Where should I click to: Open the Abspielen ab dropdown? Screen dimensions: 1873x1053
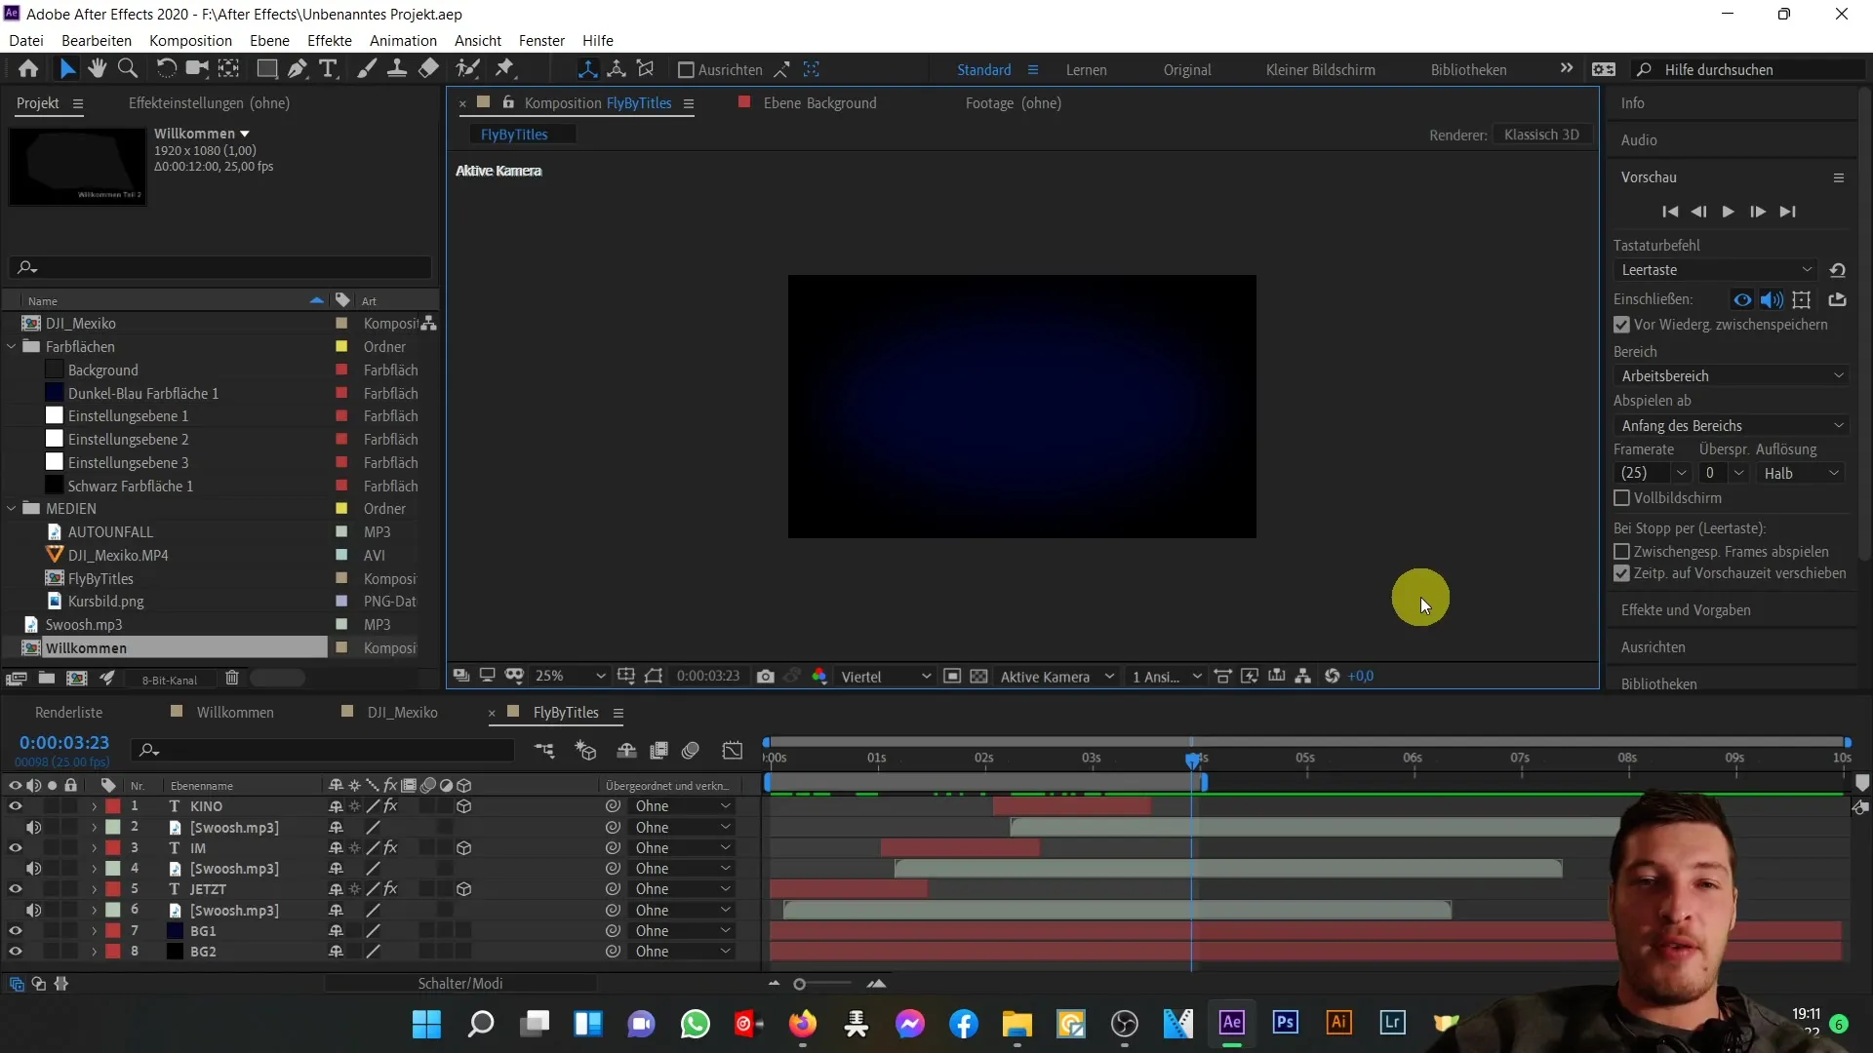[1731, 424]
